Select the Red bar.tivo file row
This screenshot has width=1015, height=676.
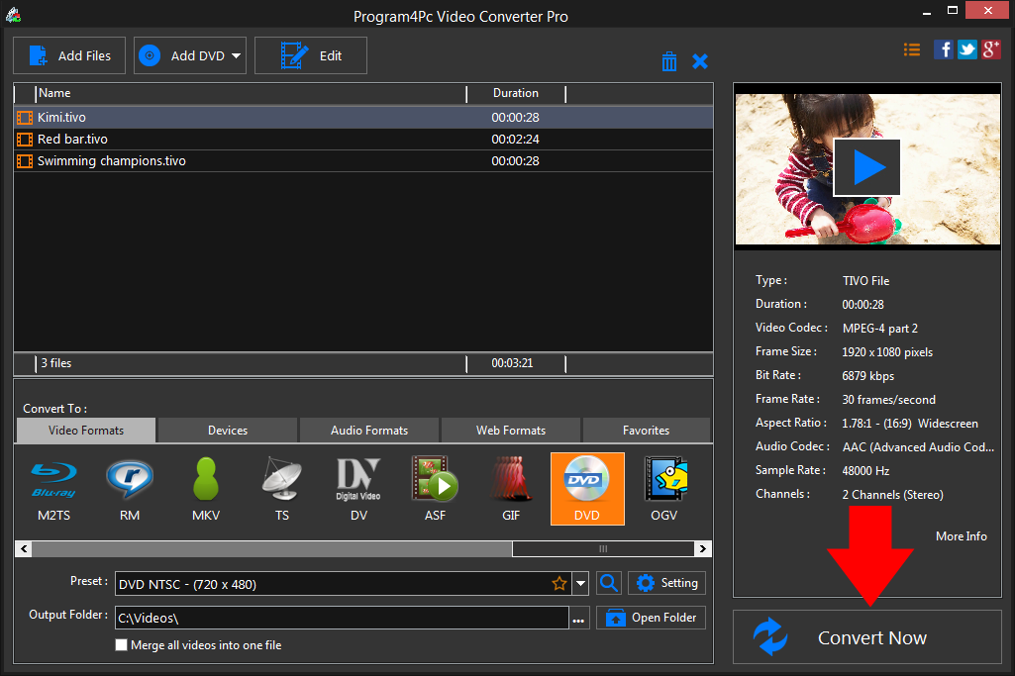pyautogui.click(x=363, y=140)
